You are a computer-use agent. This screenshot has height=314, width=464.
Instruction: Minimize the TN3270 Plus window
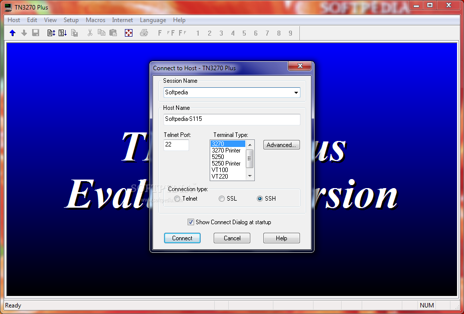tap(416, 5)
